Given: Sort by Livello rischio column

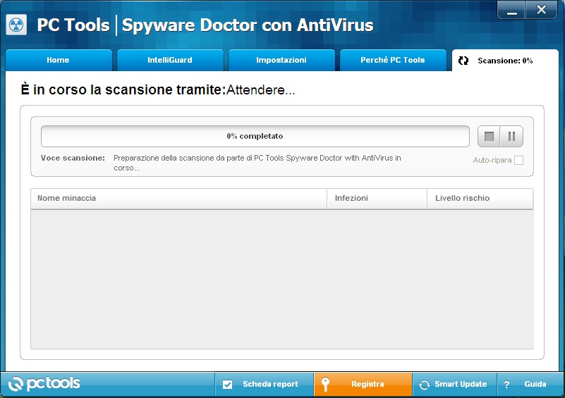Looking at the screenshot, I should coord(480,199).
